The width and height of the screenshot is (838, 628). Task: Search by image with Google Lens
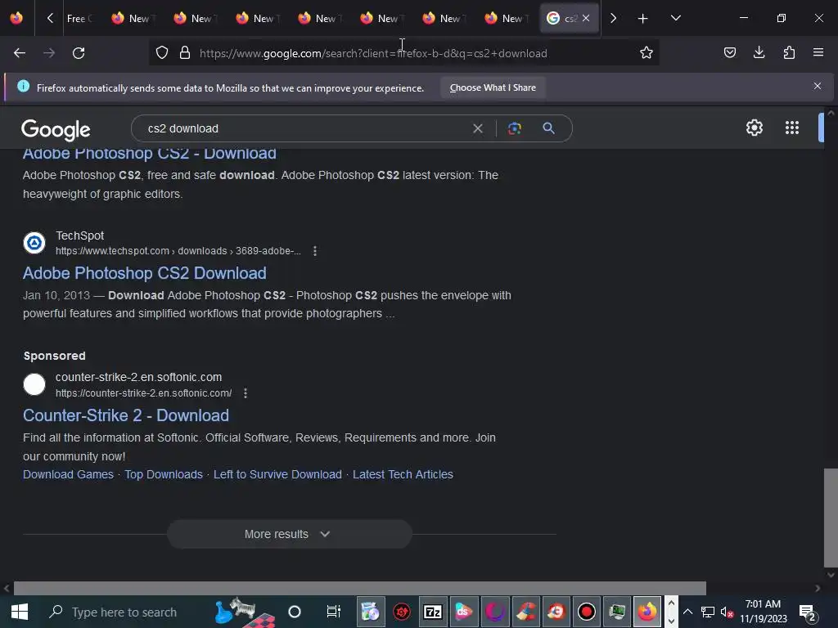coord(514,128)
